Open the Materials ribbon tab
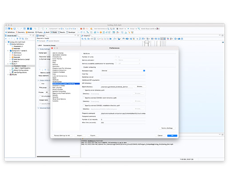 (x=30, y=32)
